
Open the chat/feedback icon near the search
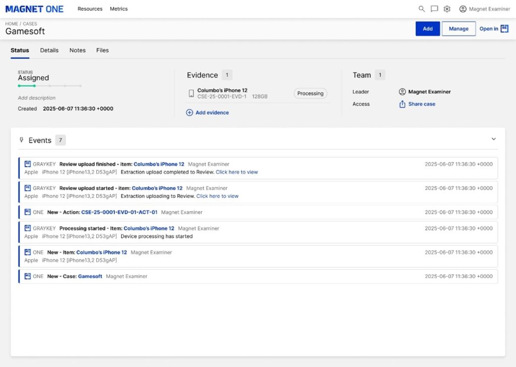pyautogui.click(x=434, y=9)
